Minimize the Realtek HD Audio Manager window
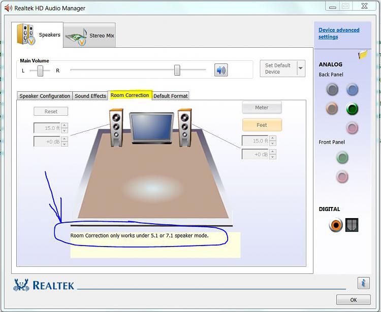The width and height of the screenshot is (381, 312). 332,6
